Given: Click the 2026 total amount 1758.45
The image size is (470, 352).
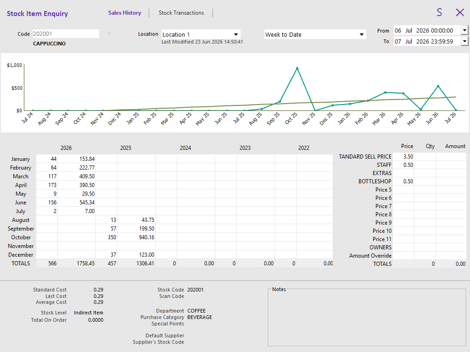Looking at the screenshot, I should tap(77, 264).
